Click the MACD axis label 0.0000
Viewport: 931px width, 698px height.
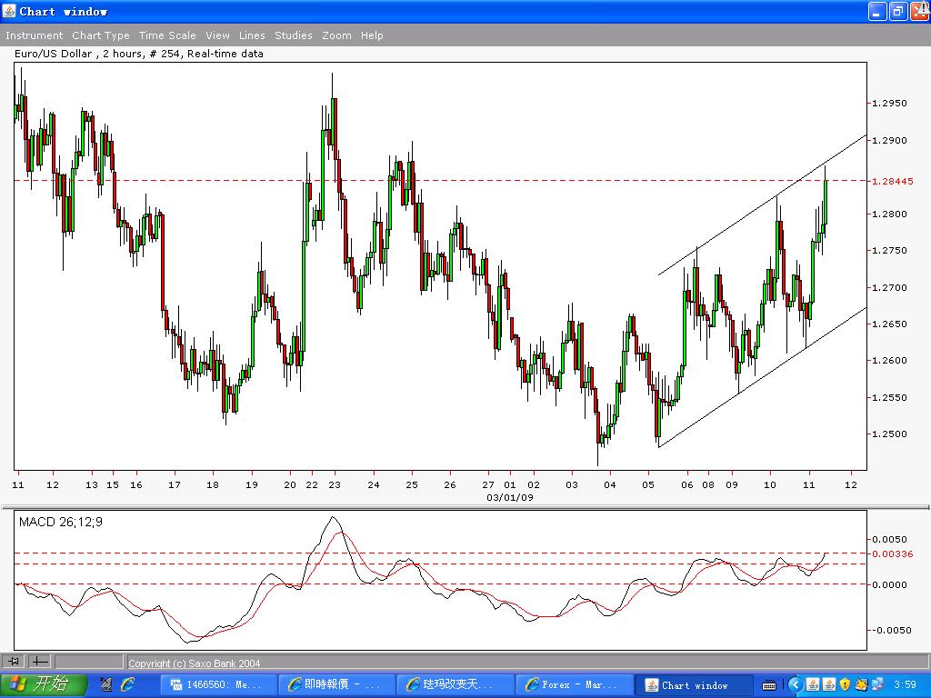coord(889,584)
